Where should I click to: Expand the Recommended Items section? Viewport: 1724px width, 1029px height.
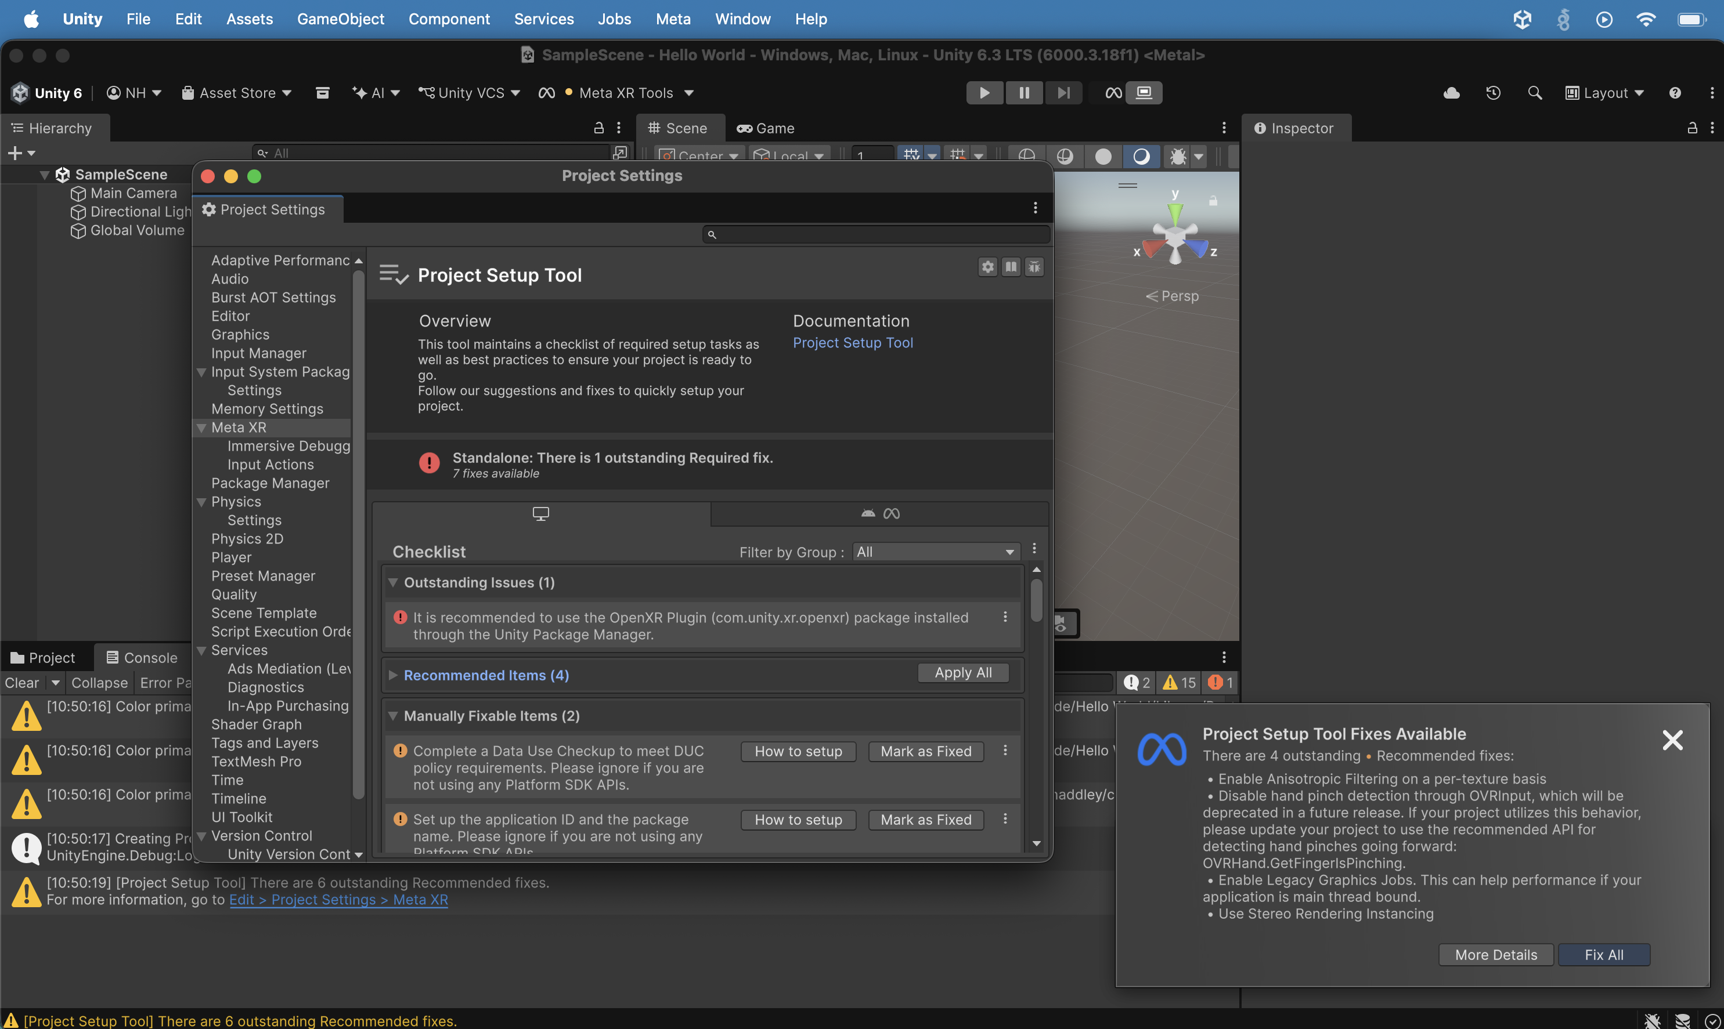(x=392, y=675)
